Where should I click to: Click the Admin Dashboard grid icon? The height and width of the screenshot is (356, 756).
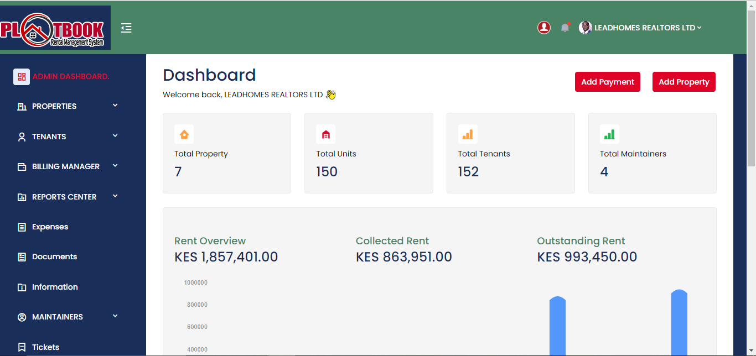point(22,77)
